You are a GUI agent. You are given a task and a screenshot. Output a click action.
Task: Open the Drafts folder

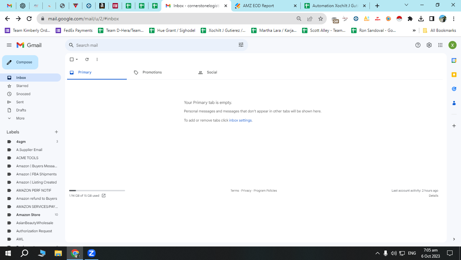[x=31, y=110]
